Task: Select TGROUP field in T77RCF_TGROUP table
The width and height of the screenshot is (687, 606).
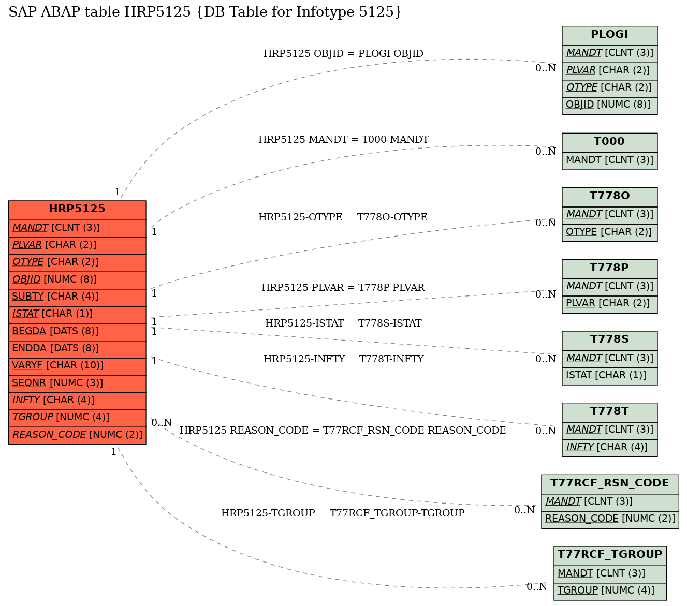Action: pos(609,591)
